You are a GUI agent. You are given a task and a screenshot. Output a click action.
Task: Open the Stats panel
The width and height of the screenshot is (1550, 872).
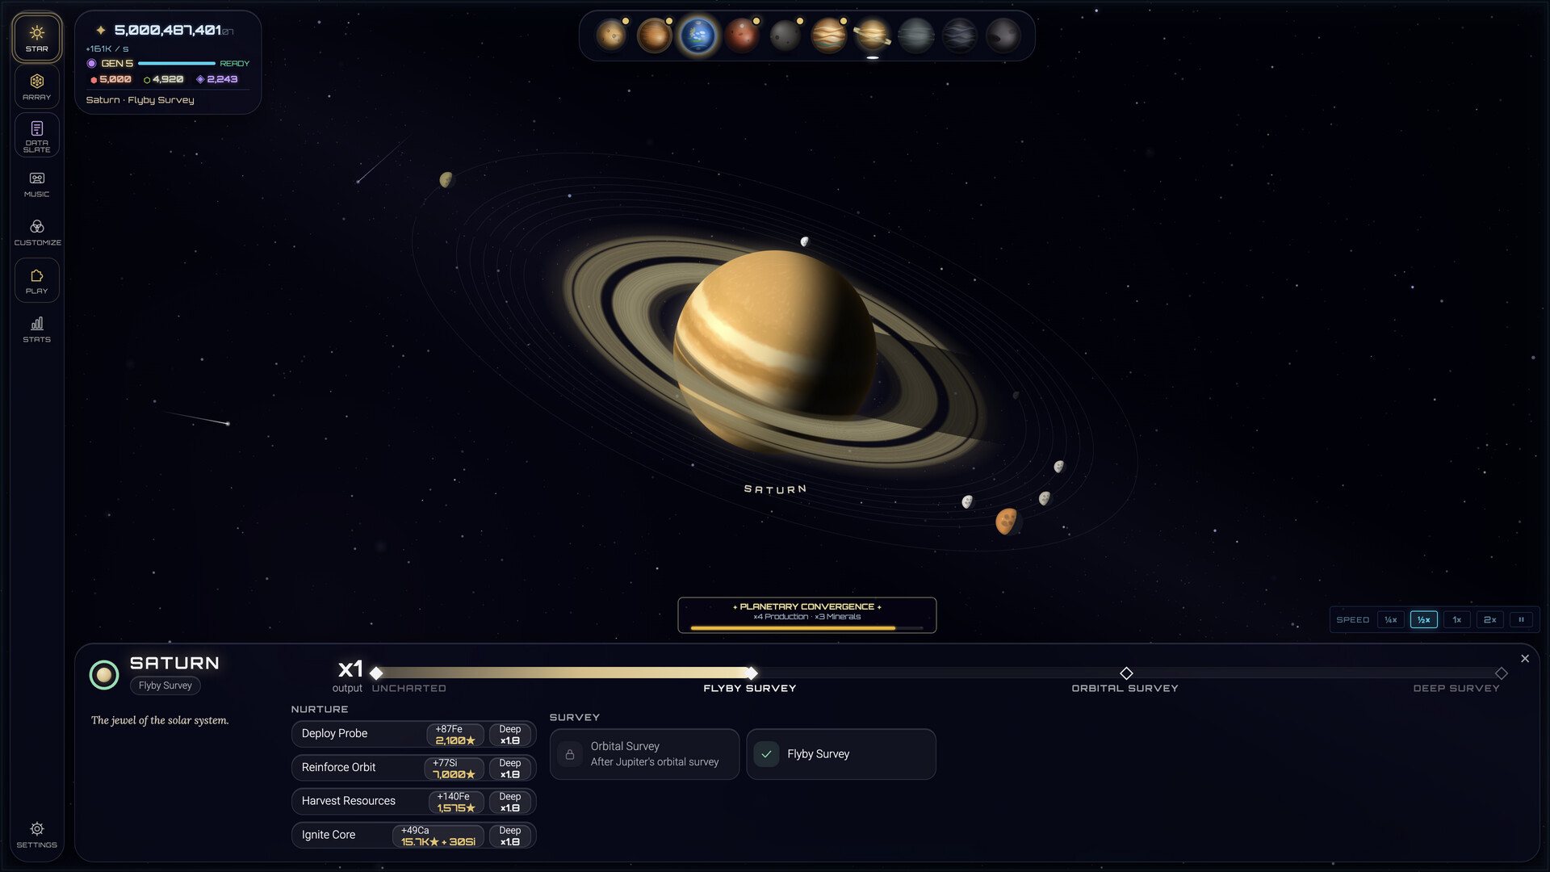coord(36,329)
